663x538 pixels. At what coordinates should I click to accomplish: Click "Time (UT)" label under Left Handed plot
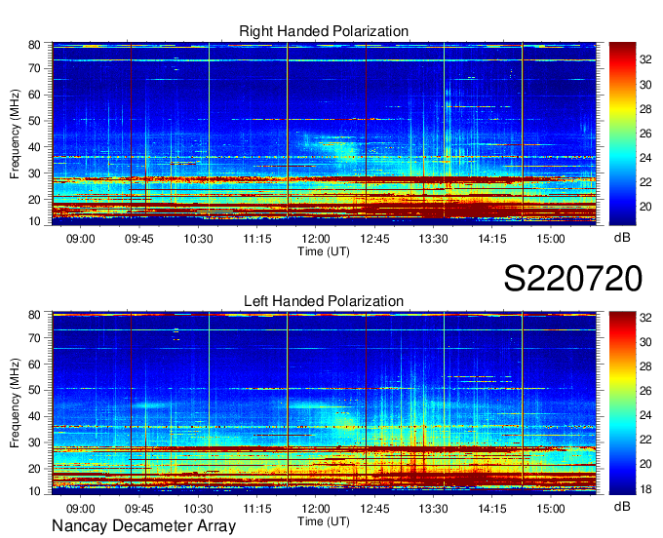(324, 521)
